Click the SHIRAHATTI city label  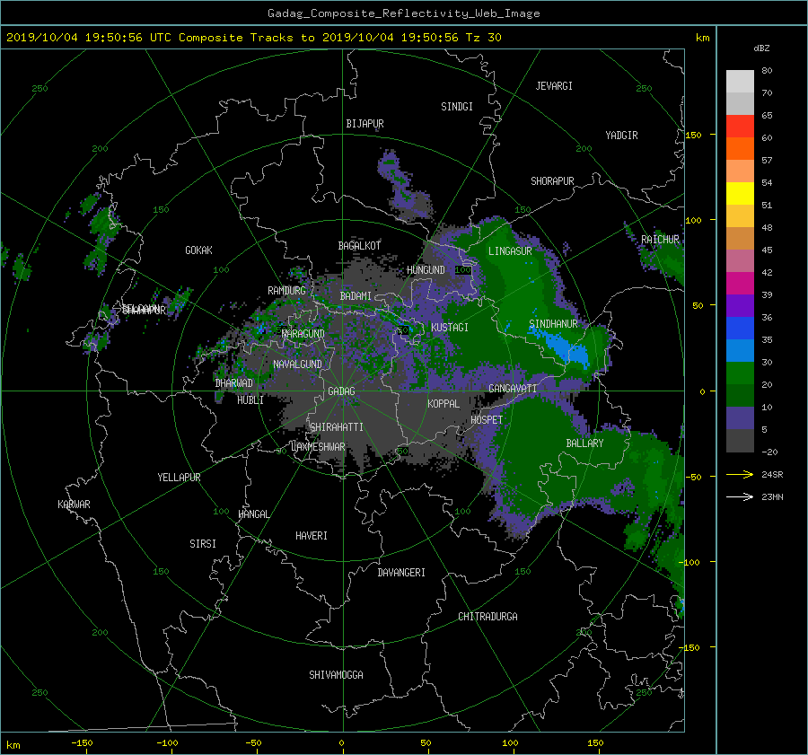pyautogui.click(x=337, y=426)
